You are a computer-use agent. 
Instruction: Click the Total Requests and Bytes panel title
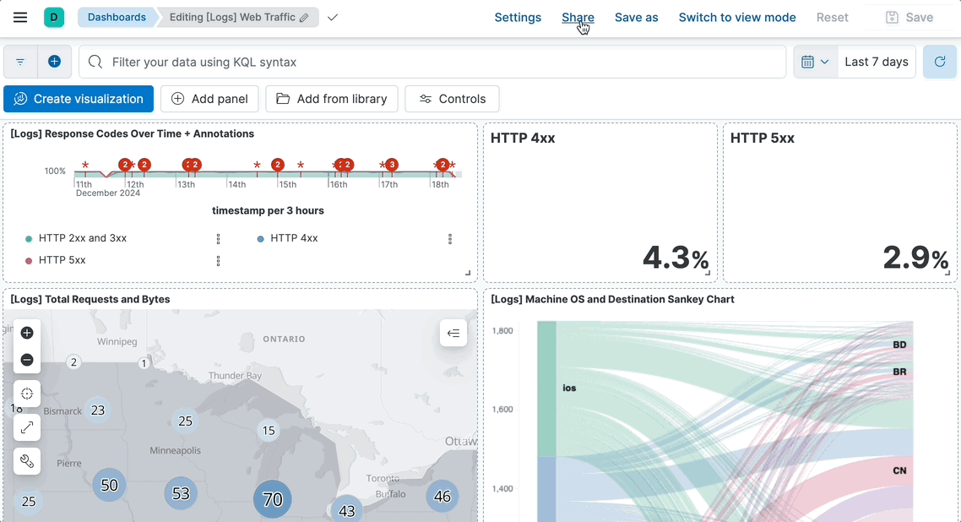point(90,299)
